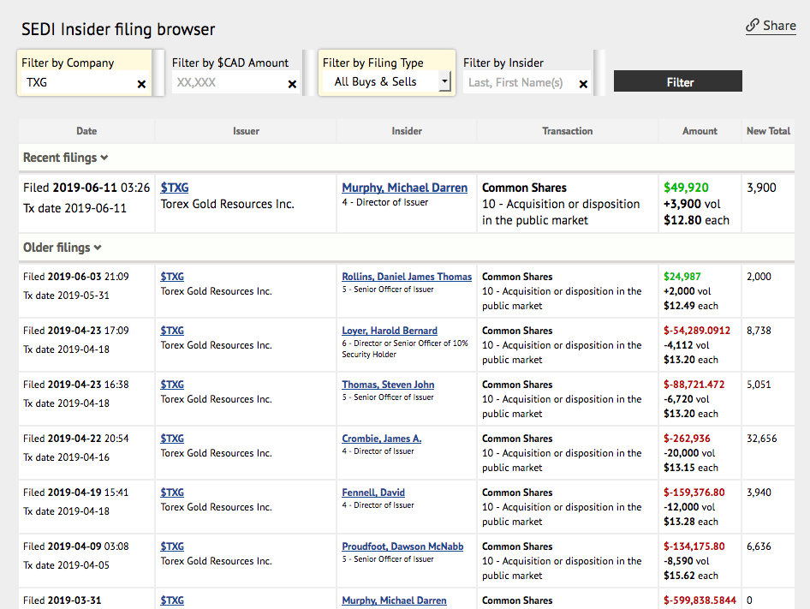
Task: Clear the Filter by Insider field
Action: pos(583,84)
